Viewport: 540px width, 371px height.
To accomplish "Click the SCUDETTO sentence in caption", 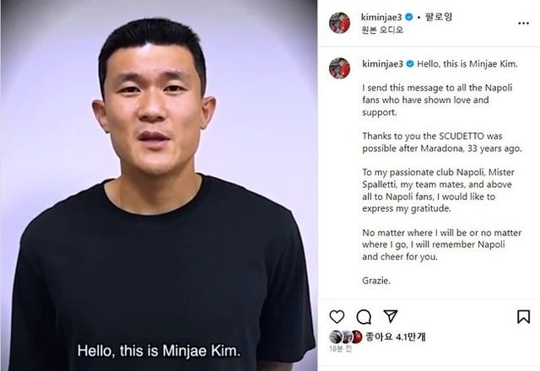I will tap(442, 142).
